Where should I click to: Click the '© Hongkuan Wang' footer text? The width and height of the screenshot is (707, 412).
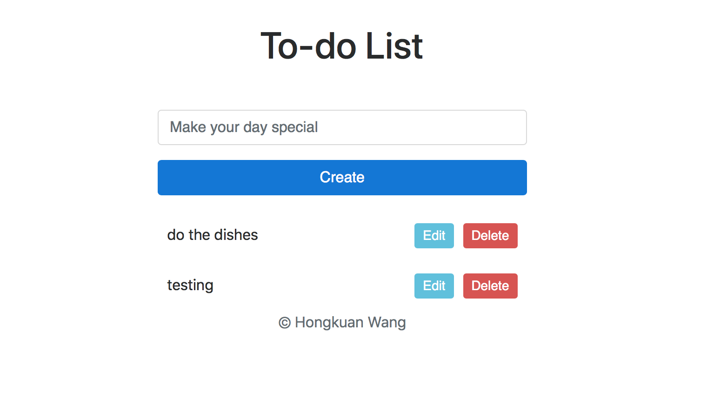[x=342, y=322]
